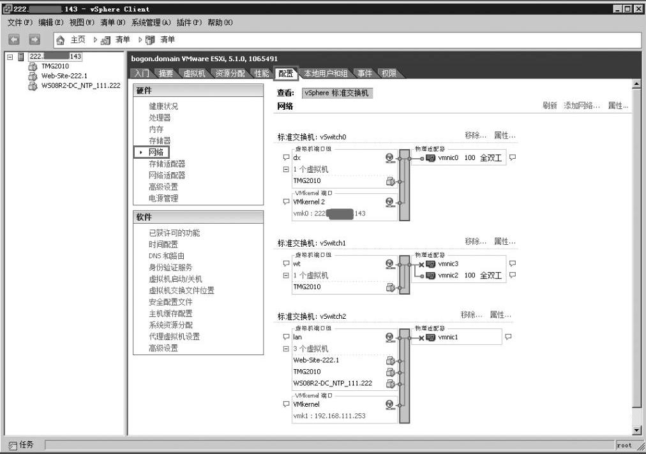Expand the second 清单 breadcrumb arrow
This screenshot has width=646, height=454.
(x=140, y=40)
